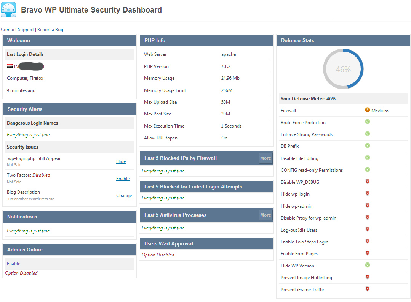This screenshot has width=411, height=302.
Task: Click red shield icon for Enable Error Pages
Action: point(368,253)
